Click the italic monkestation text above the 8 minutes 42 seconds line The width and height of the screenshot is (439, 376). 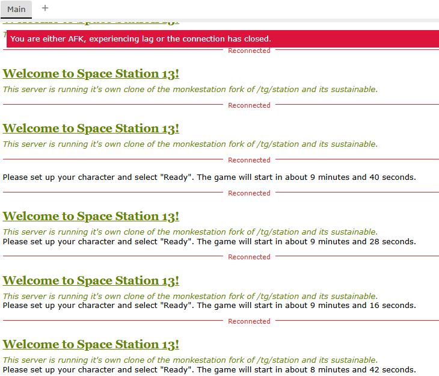pyautogui.click(x=190, y=360)
